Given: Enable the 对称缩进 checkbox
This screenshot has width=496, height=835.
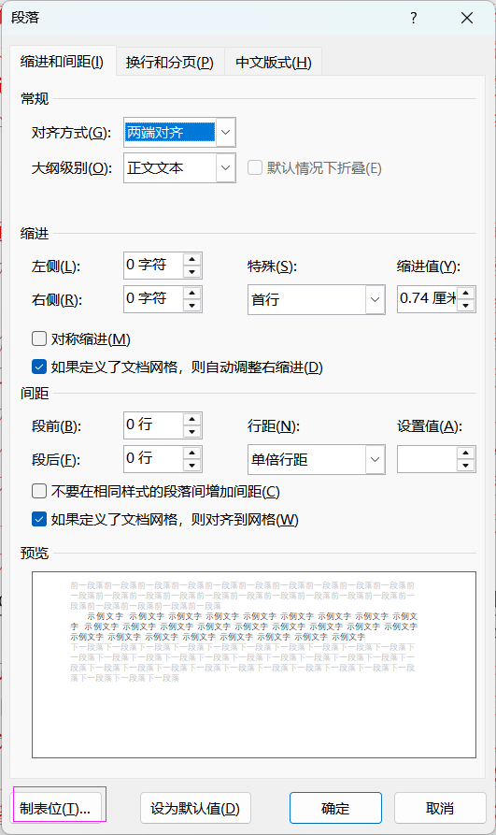Looking at the screenshot, I should pos(39,338).
